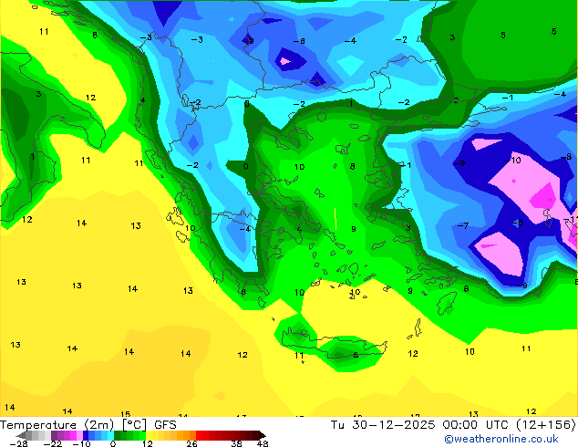Click the '38' label under the legend
Screen dimensions: 578x447
coord(236,443)
